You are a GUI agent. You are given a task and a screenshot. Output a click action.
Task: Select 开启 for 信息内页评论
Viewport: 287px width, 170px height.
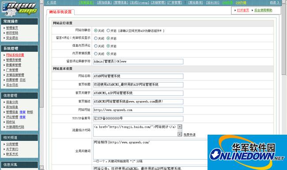tap(108, 46)
